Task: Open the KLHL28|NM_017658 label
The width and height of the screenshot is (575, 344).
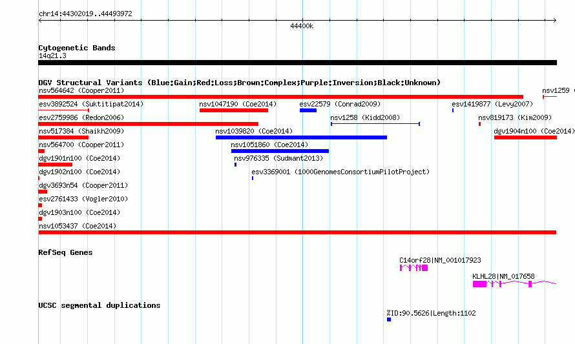Action: (x=503, y=276)
